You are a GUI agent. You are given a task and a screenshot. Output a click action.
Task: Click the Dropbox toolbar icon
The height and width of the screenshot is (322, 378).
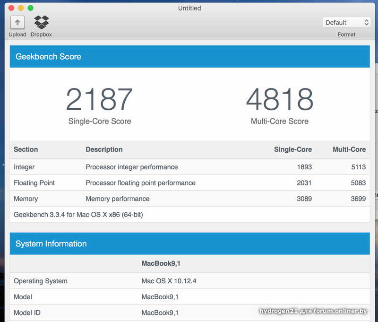click(42, 22)
